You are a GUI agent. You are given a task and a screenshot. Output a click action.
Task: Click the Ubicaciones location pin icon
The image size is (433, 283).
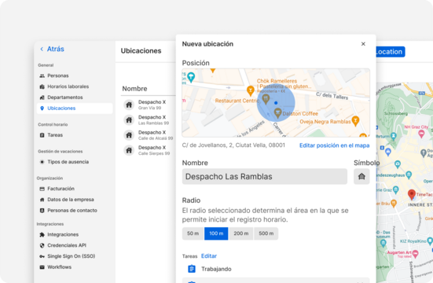click(x=42, y=108)
